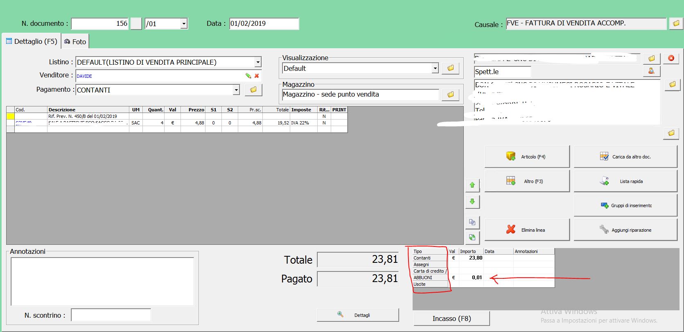The height and width of the screenshot is (332, 684).
Task: Click the green pencil edit Venditore icon
Action: [x=248, y=76]
